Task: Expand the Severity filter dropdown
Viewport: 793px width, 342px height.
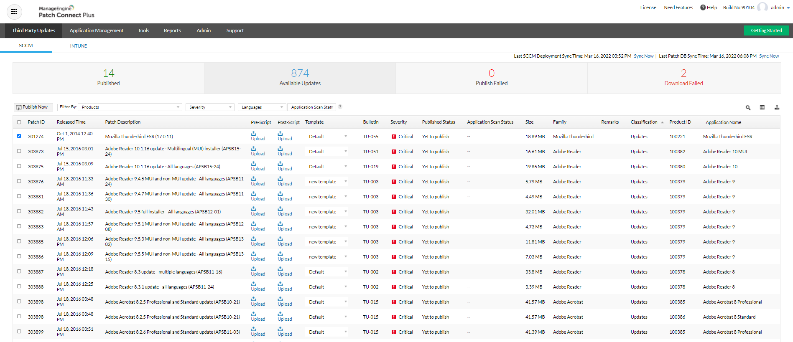Action: tap(210, 107)
